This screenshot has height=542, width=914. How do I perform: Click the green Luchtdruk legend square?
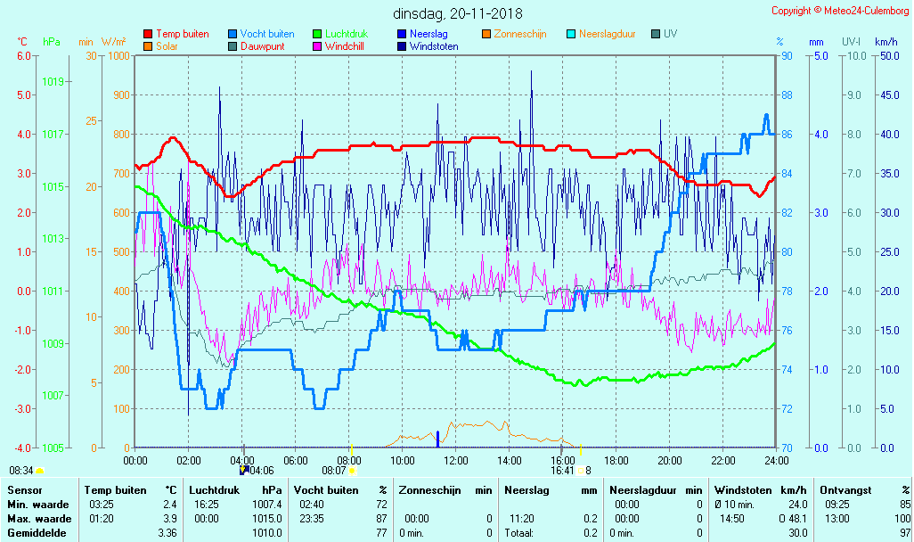pyautogui.click(x=317, y=34)
